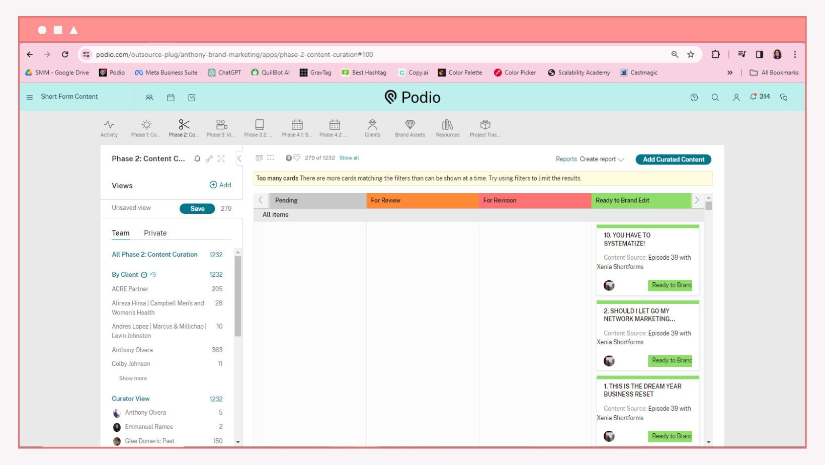Open the By Client view options dropdown
The height and width of the screenshot is (465, 825).
pyautogui.click(x=144, y=275)
